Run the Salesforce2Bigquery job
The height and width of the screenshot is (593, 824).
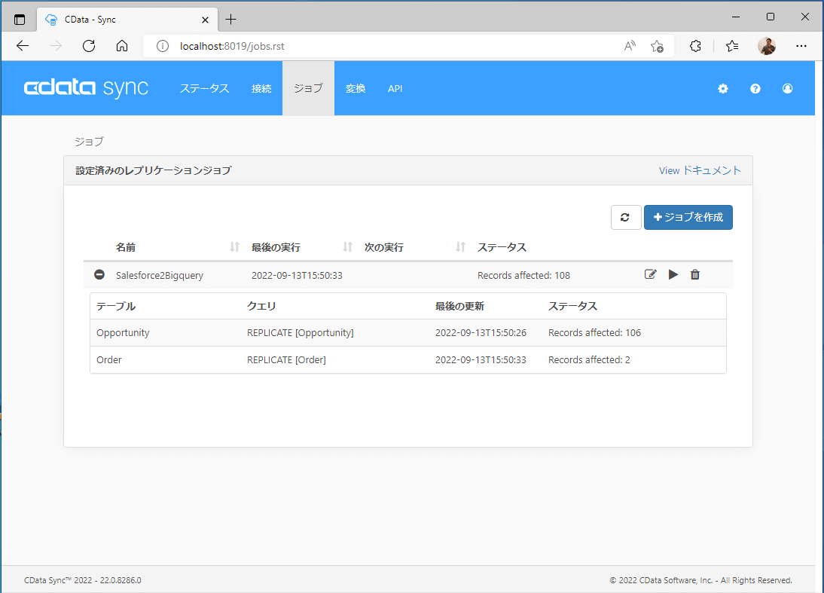pyautogui.click(x=673, y=275)
